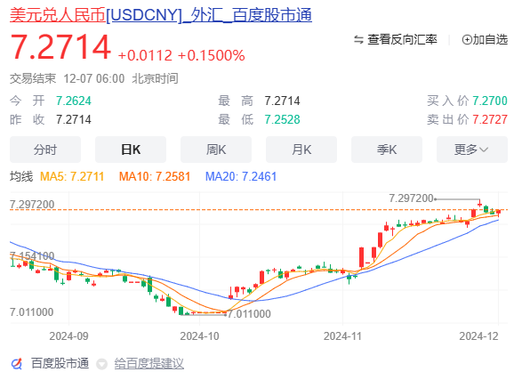
Task: Click the change value +0.0112
Action: click(145, 55)
